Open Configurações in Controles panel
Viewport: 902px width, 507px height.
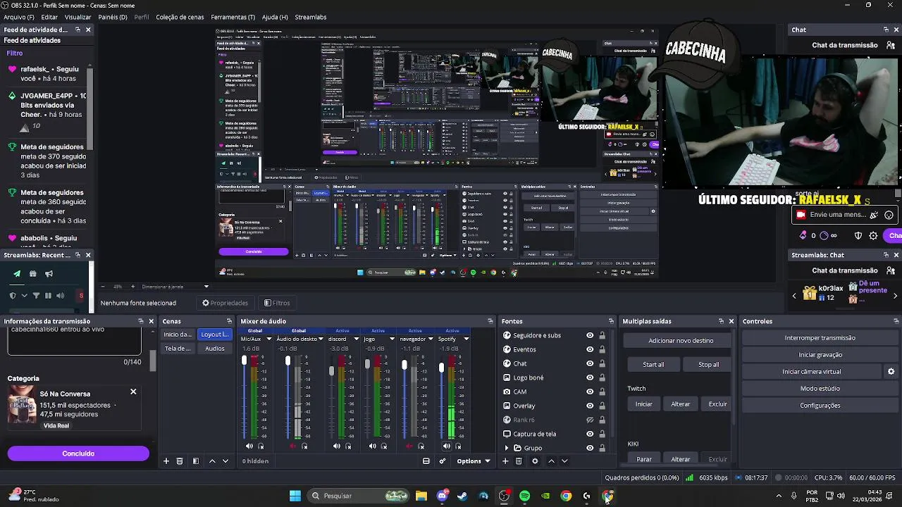click(x=820, y=406)
